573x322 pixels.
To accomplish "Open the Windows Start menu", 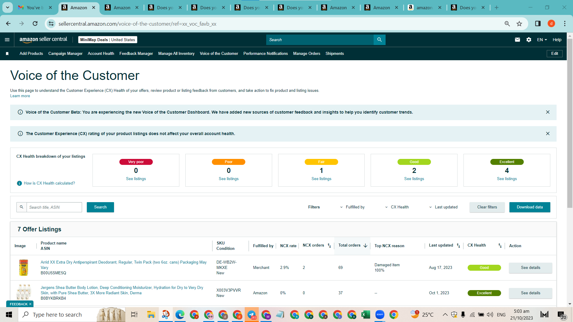I will point(9,315).
